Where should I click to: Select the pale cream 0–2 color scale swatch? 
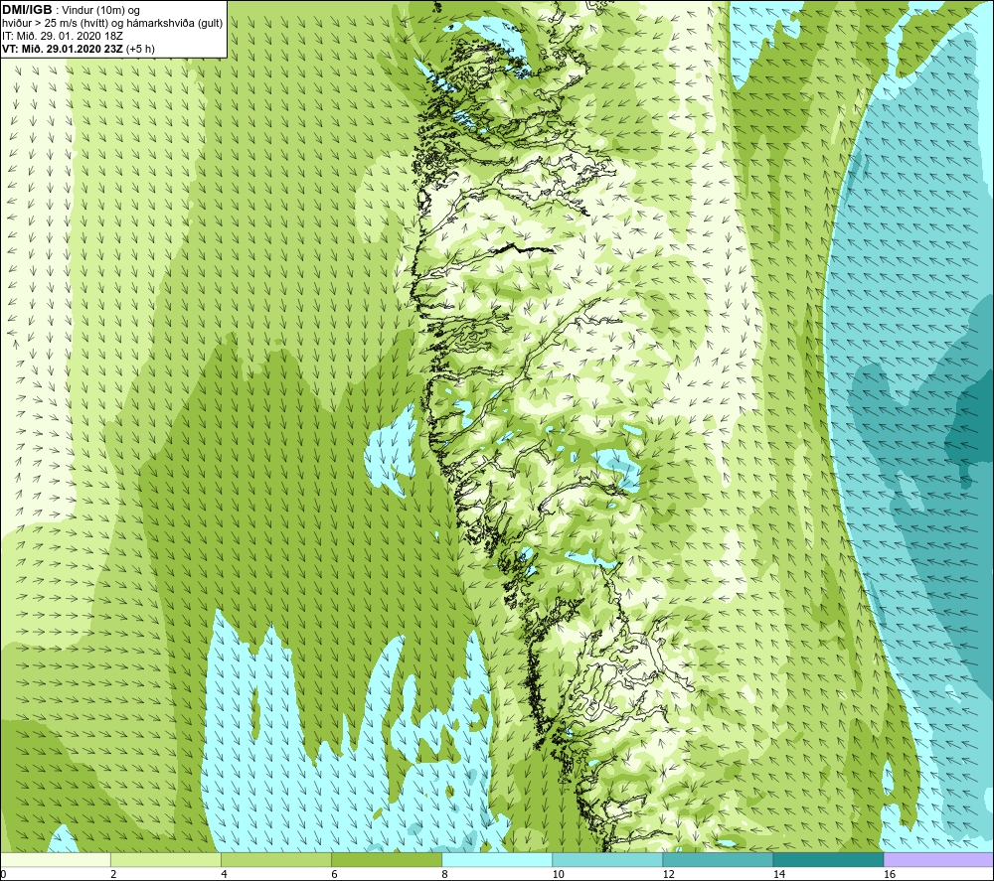pos(56,859)
